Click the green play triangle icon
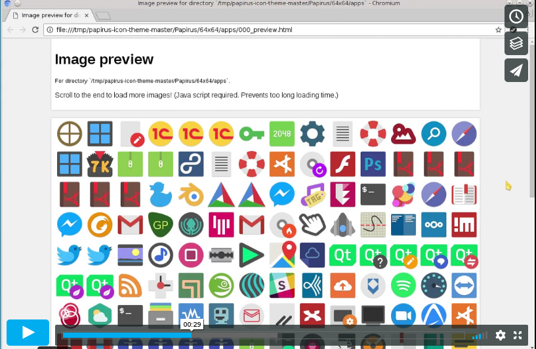 point(251,255)
